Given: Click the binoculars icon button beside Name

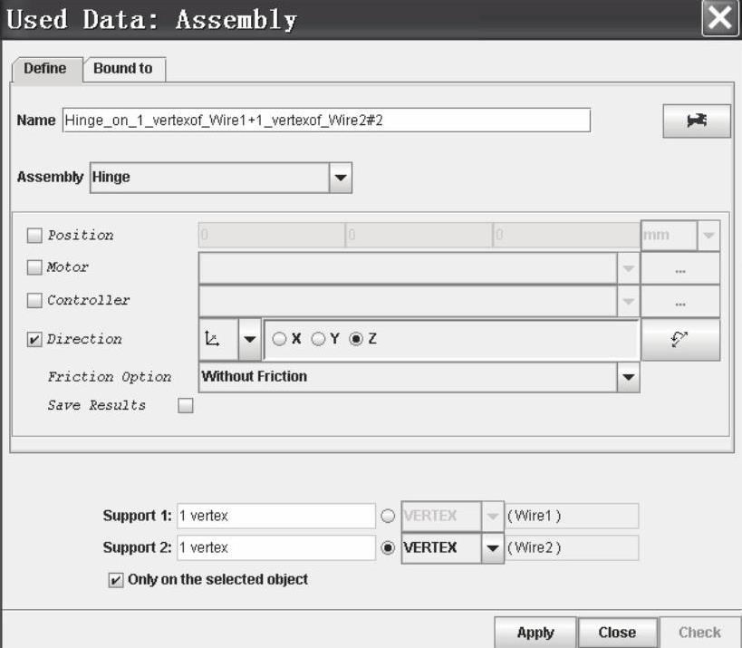Looking at the screenshot, I should click(696, 121).
